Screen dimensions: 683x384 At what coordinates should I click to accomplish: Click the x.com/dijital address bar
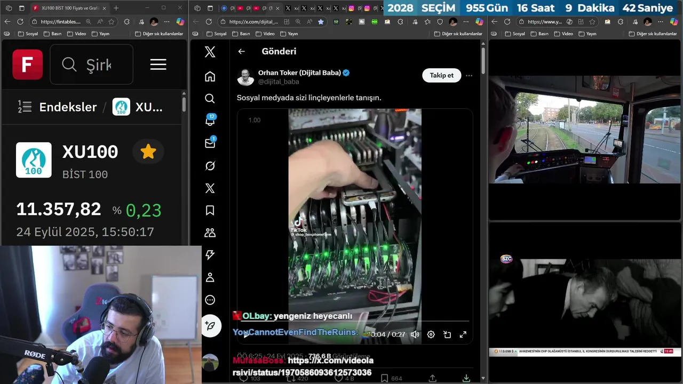click(x=253, y=22)
